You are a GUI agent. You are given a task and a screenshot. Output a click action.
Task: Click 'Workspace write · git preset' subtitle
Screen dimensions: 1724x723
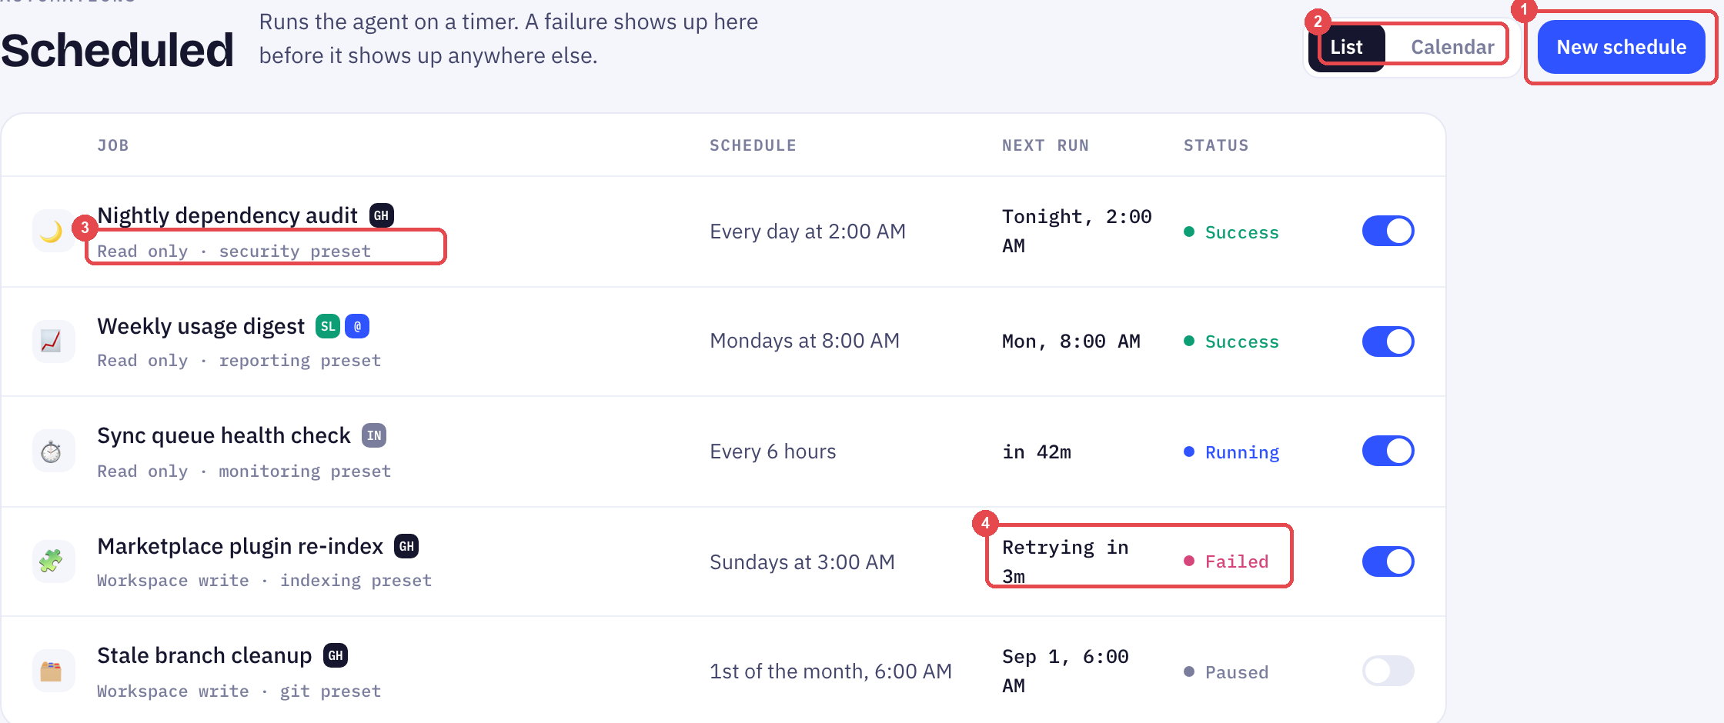tap(239, 691)
